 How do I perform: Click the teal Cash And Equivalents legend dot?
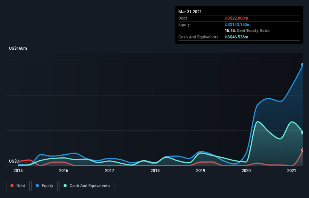point(65,186)
